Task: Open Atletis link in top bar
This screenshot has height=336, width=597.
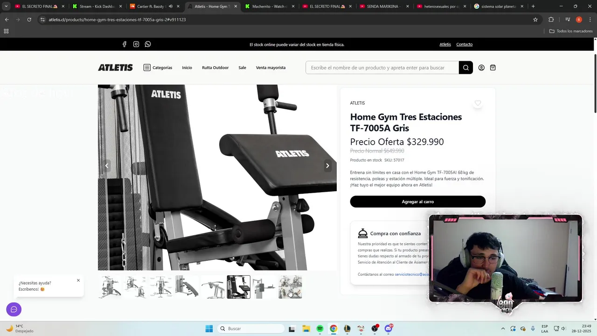Action: pos(445,44)
